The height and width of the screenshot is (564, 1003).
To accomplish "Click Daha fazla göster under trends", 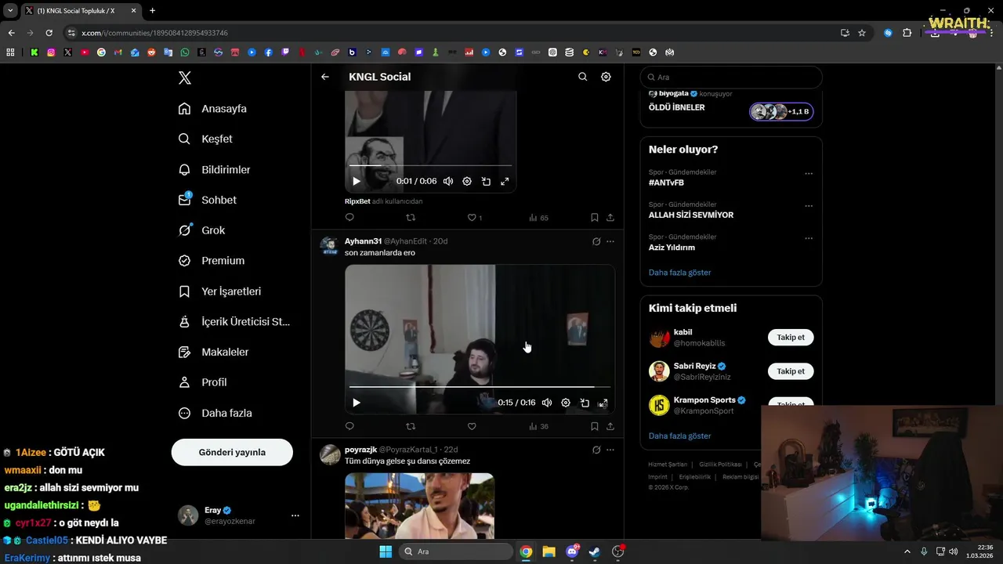I will point(680,273).
